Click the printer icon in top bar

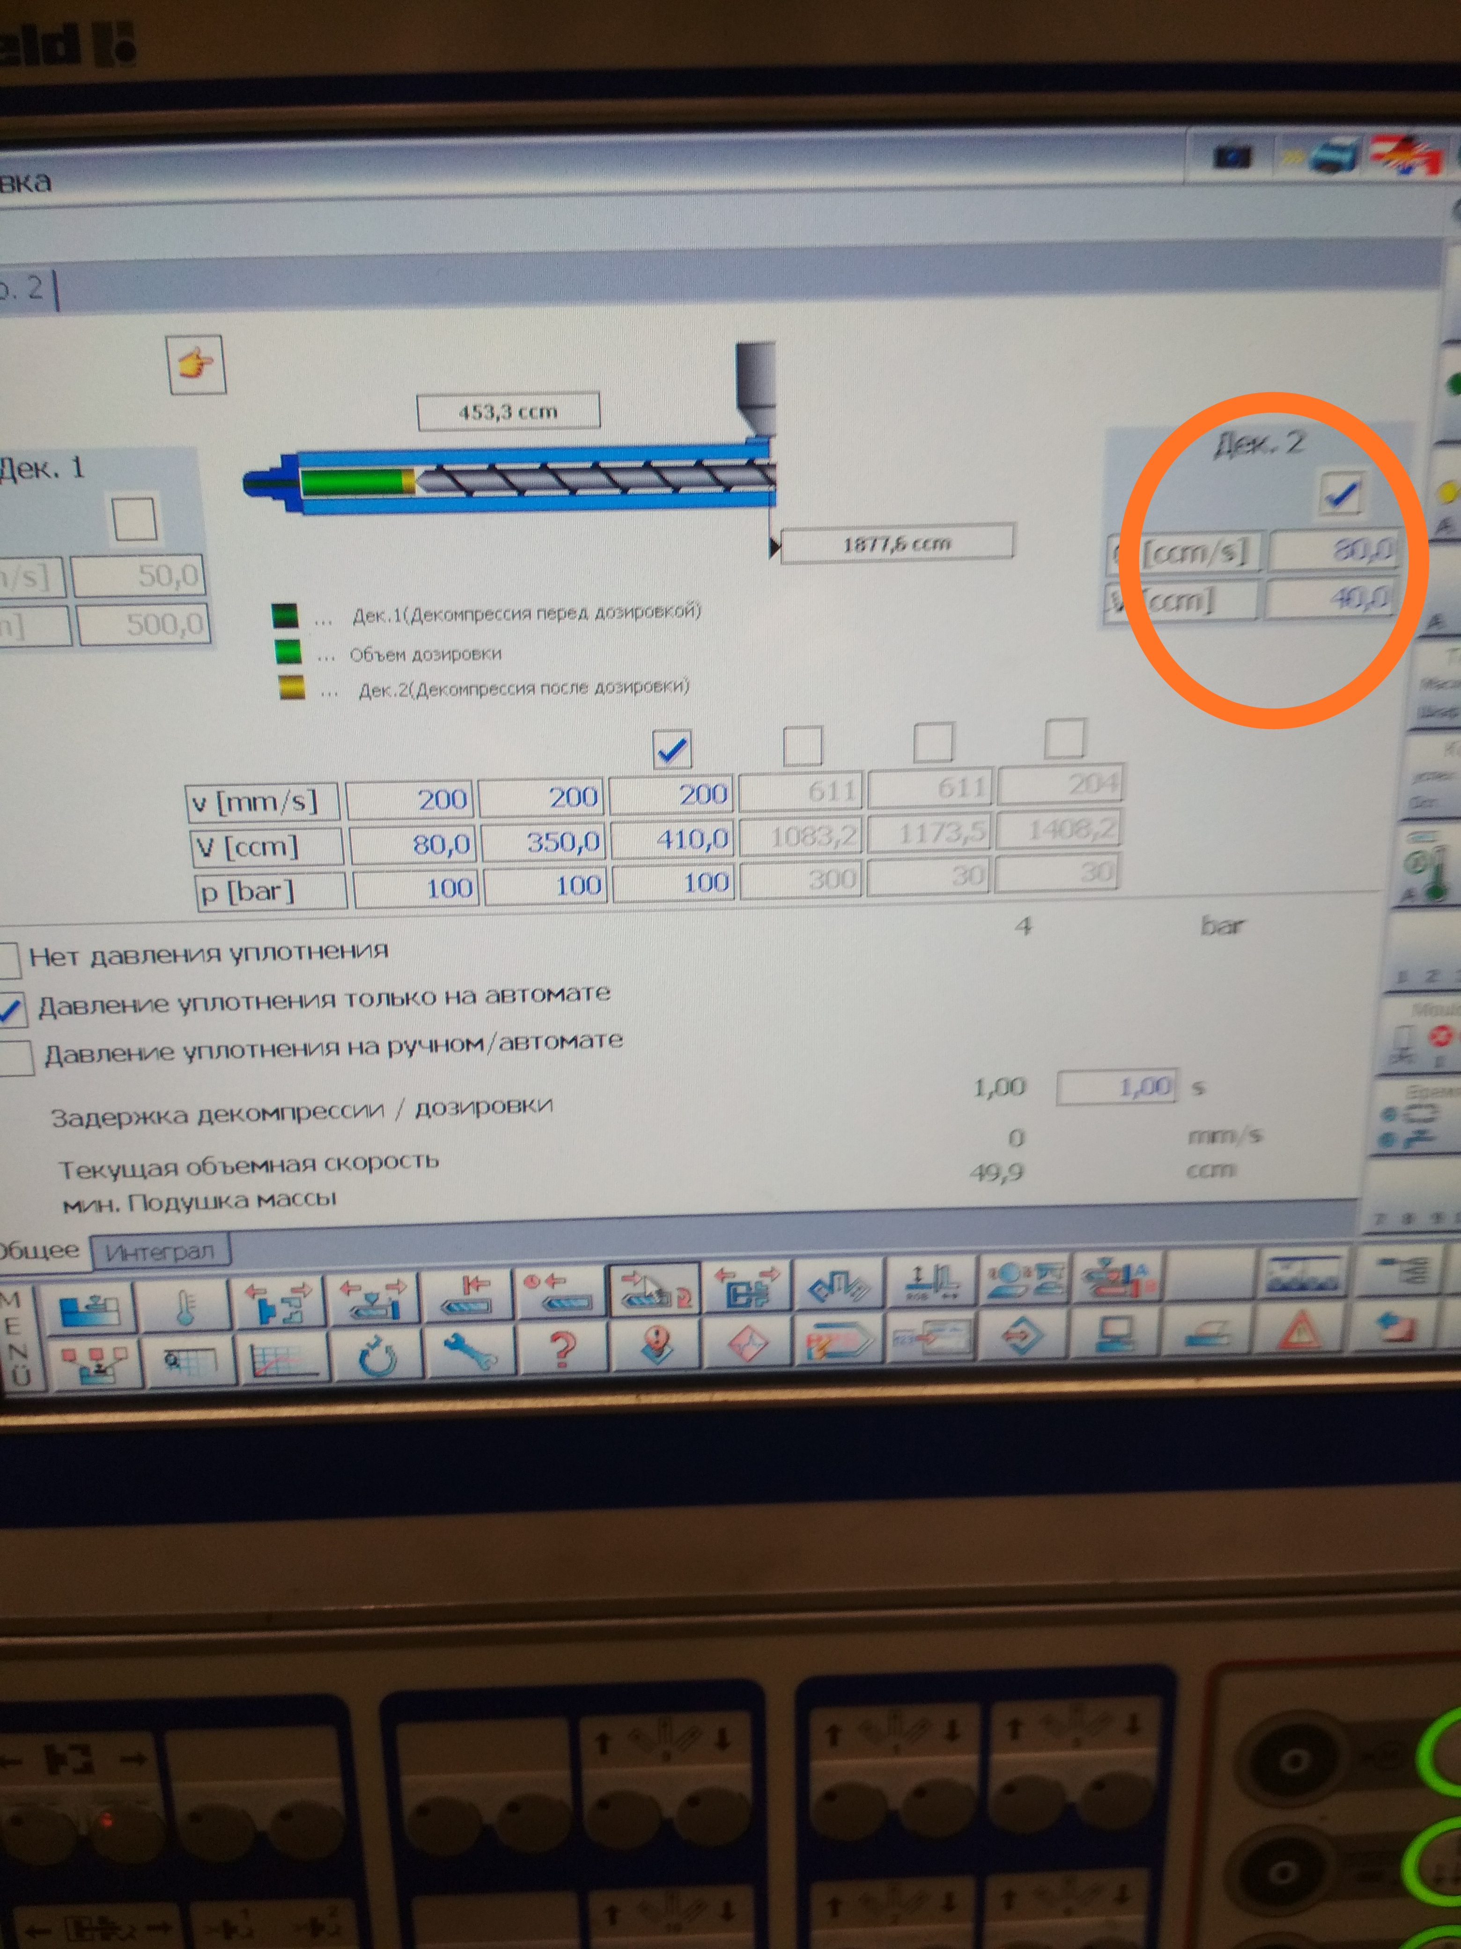1333,156
